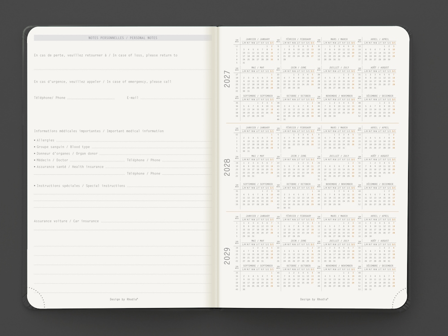This screenshot has width=448, height=336.
Task: Click 2027 "JUILLET / JULY" month header
Action: (x=339, y=68)
